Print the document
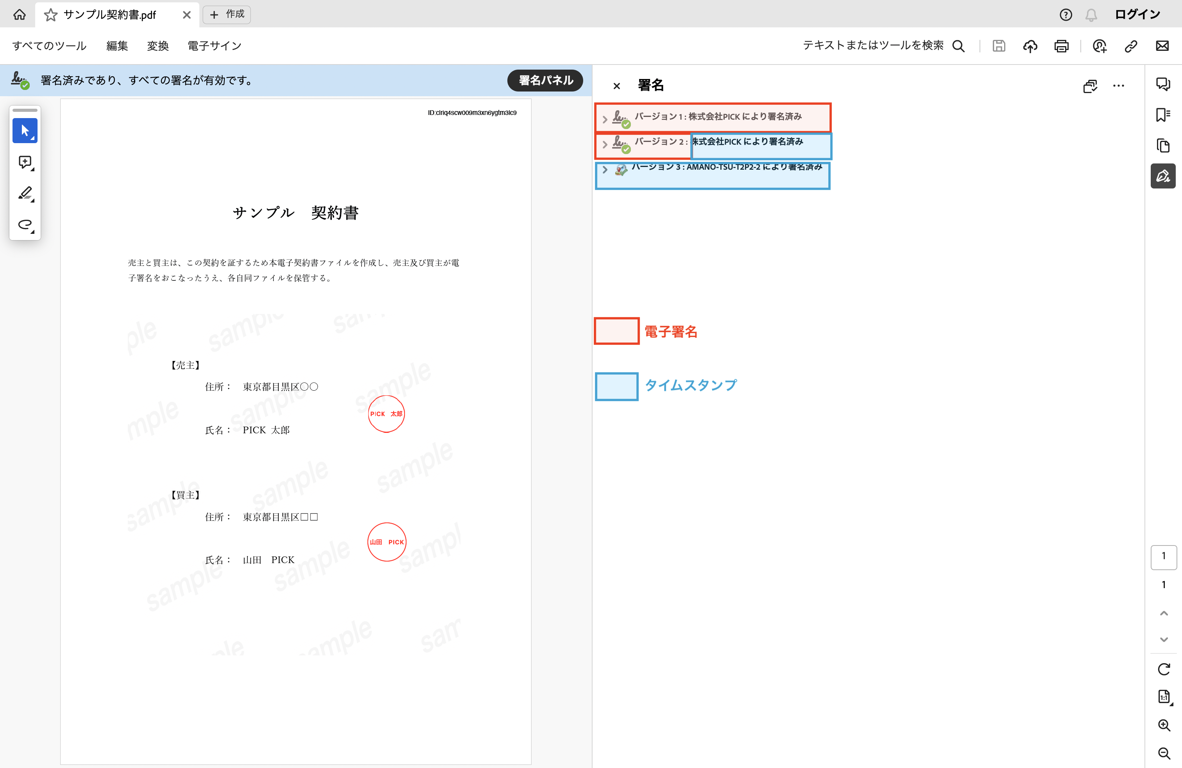This screenshot has height=768, width=1182. (1062, 46)
